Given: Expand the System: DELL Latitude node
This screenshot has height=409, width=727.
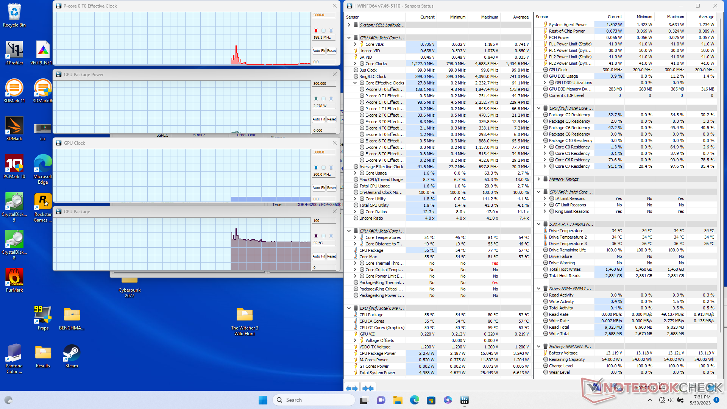Looking at the screenshot, I should coord(349,25).
